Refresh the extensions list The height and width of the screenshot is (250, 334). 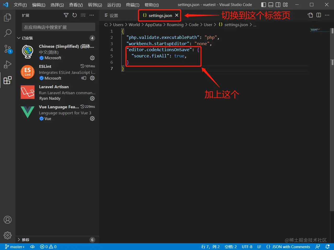75,15
